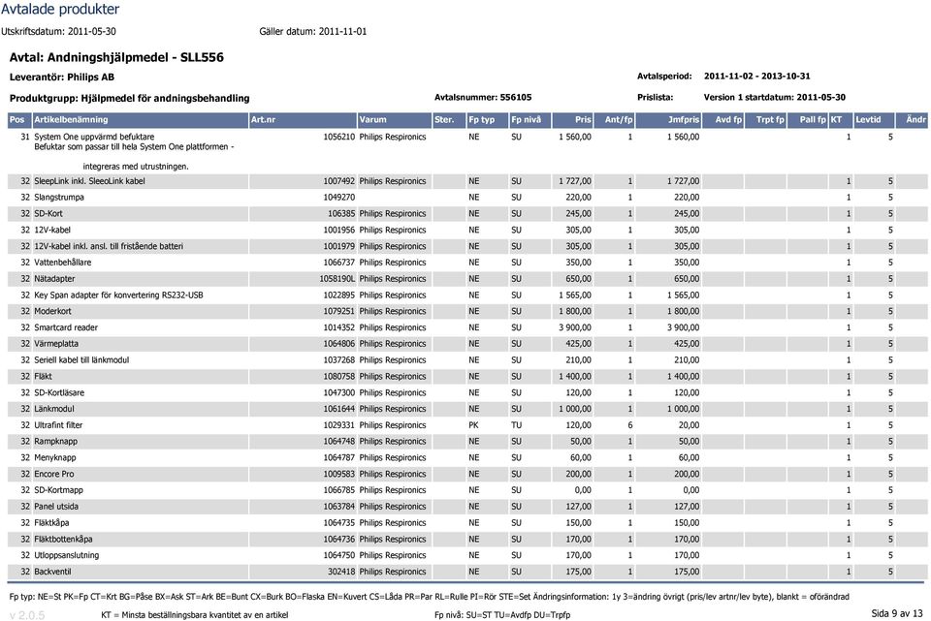Click the 'Avtalade produkter' page title
This screenshot has height=621, width=931.
pyautogui.click(x=60, y=10)
